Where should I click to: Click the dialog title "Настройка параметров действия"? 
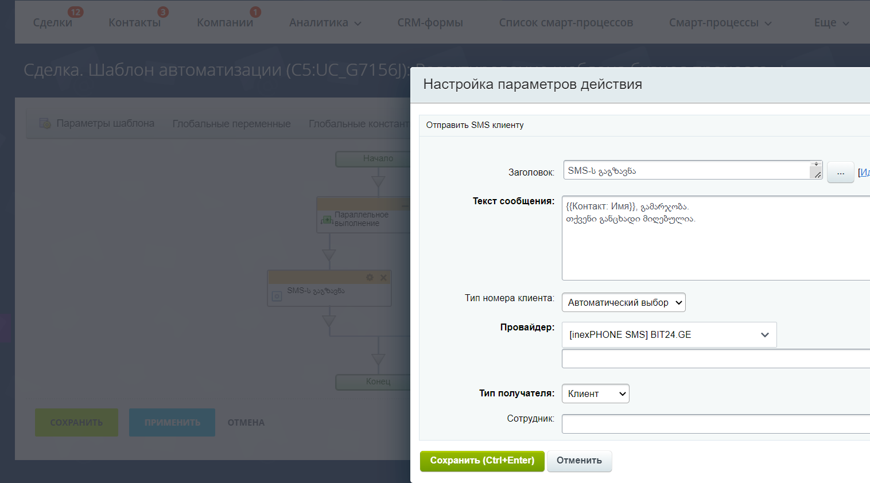533,84
